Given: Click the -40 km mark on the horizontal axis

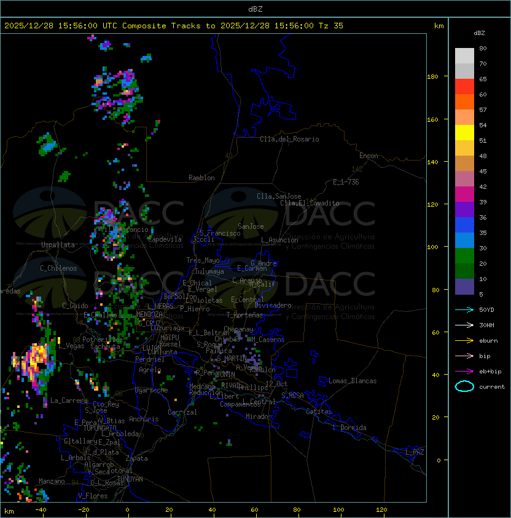Looking at the screenshot, I should click(x=41, y=510).
